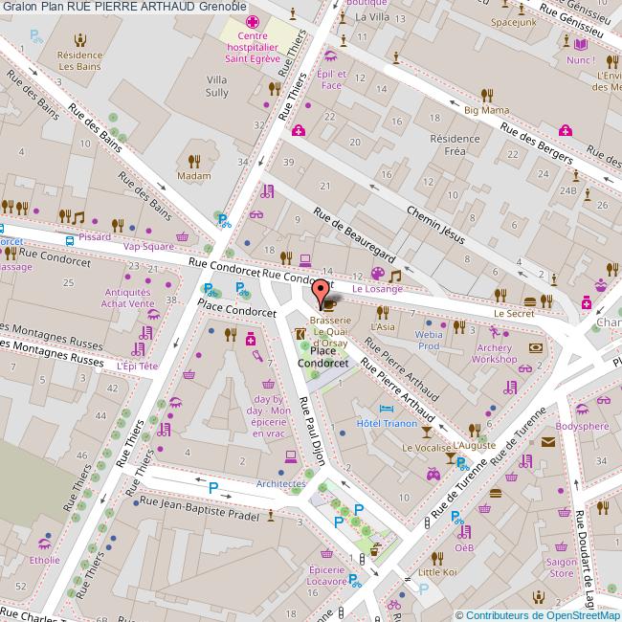622x622 pixels.
Task: Click the Vap Square shopping basket icon
Action: pyautogui.click(x=182, y=236)
